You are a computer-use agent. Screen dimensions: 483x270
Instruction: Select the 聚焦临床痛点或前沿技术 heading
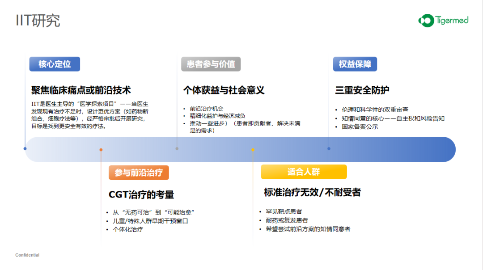tap(81, 90)
